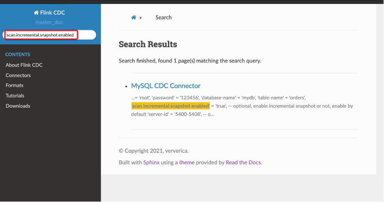Click the home icon beside Flink CDC title
This screenshot has width=384, height=202.
[36, 13]
